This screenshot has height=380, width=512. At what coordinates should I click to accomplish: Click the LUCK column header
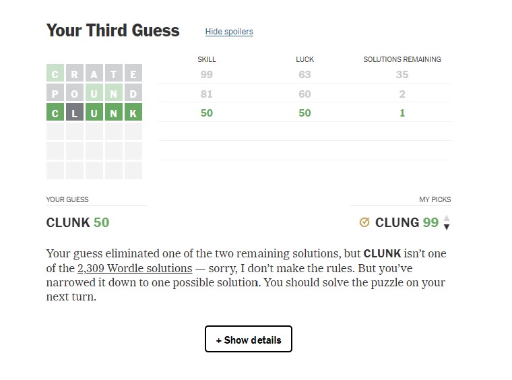(305, 59)
